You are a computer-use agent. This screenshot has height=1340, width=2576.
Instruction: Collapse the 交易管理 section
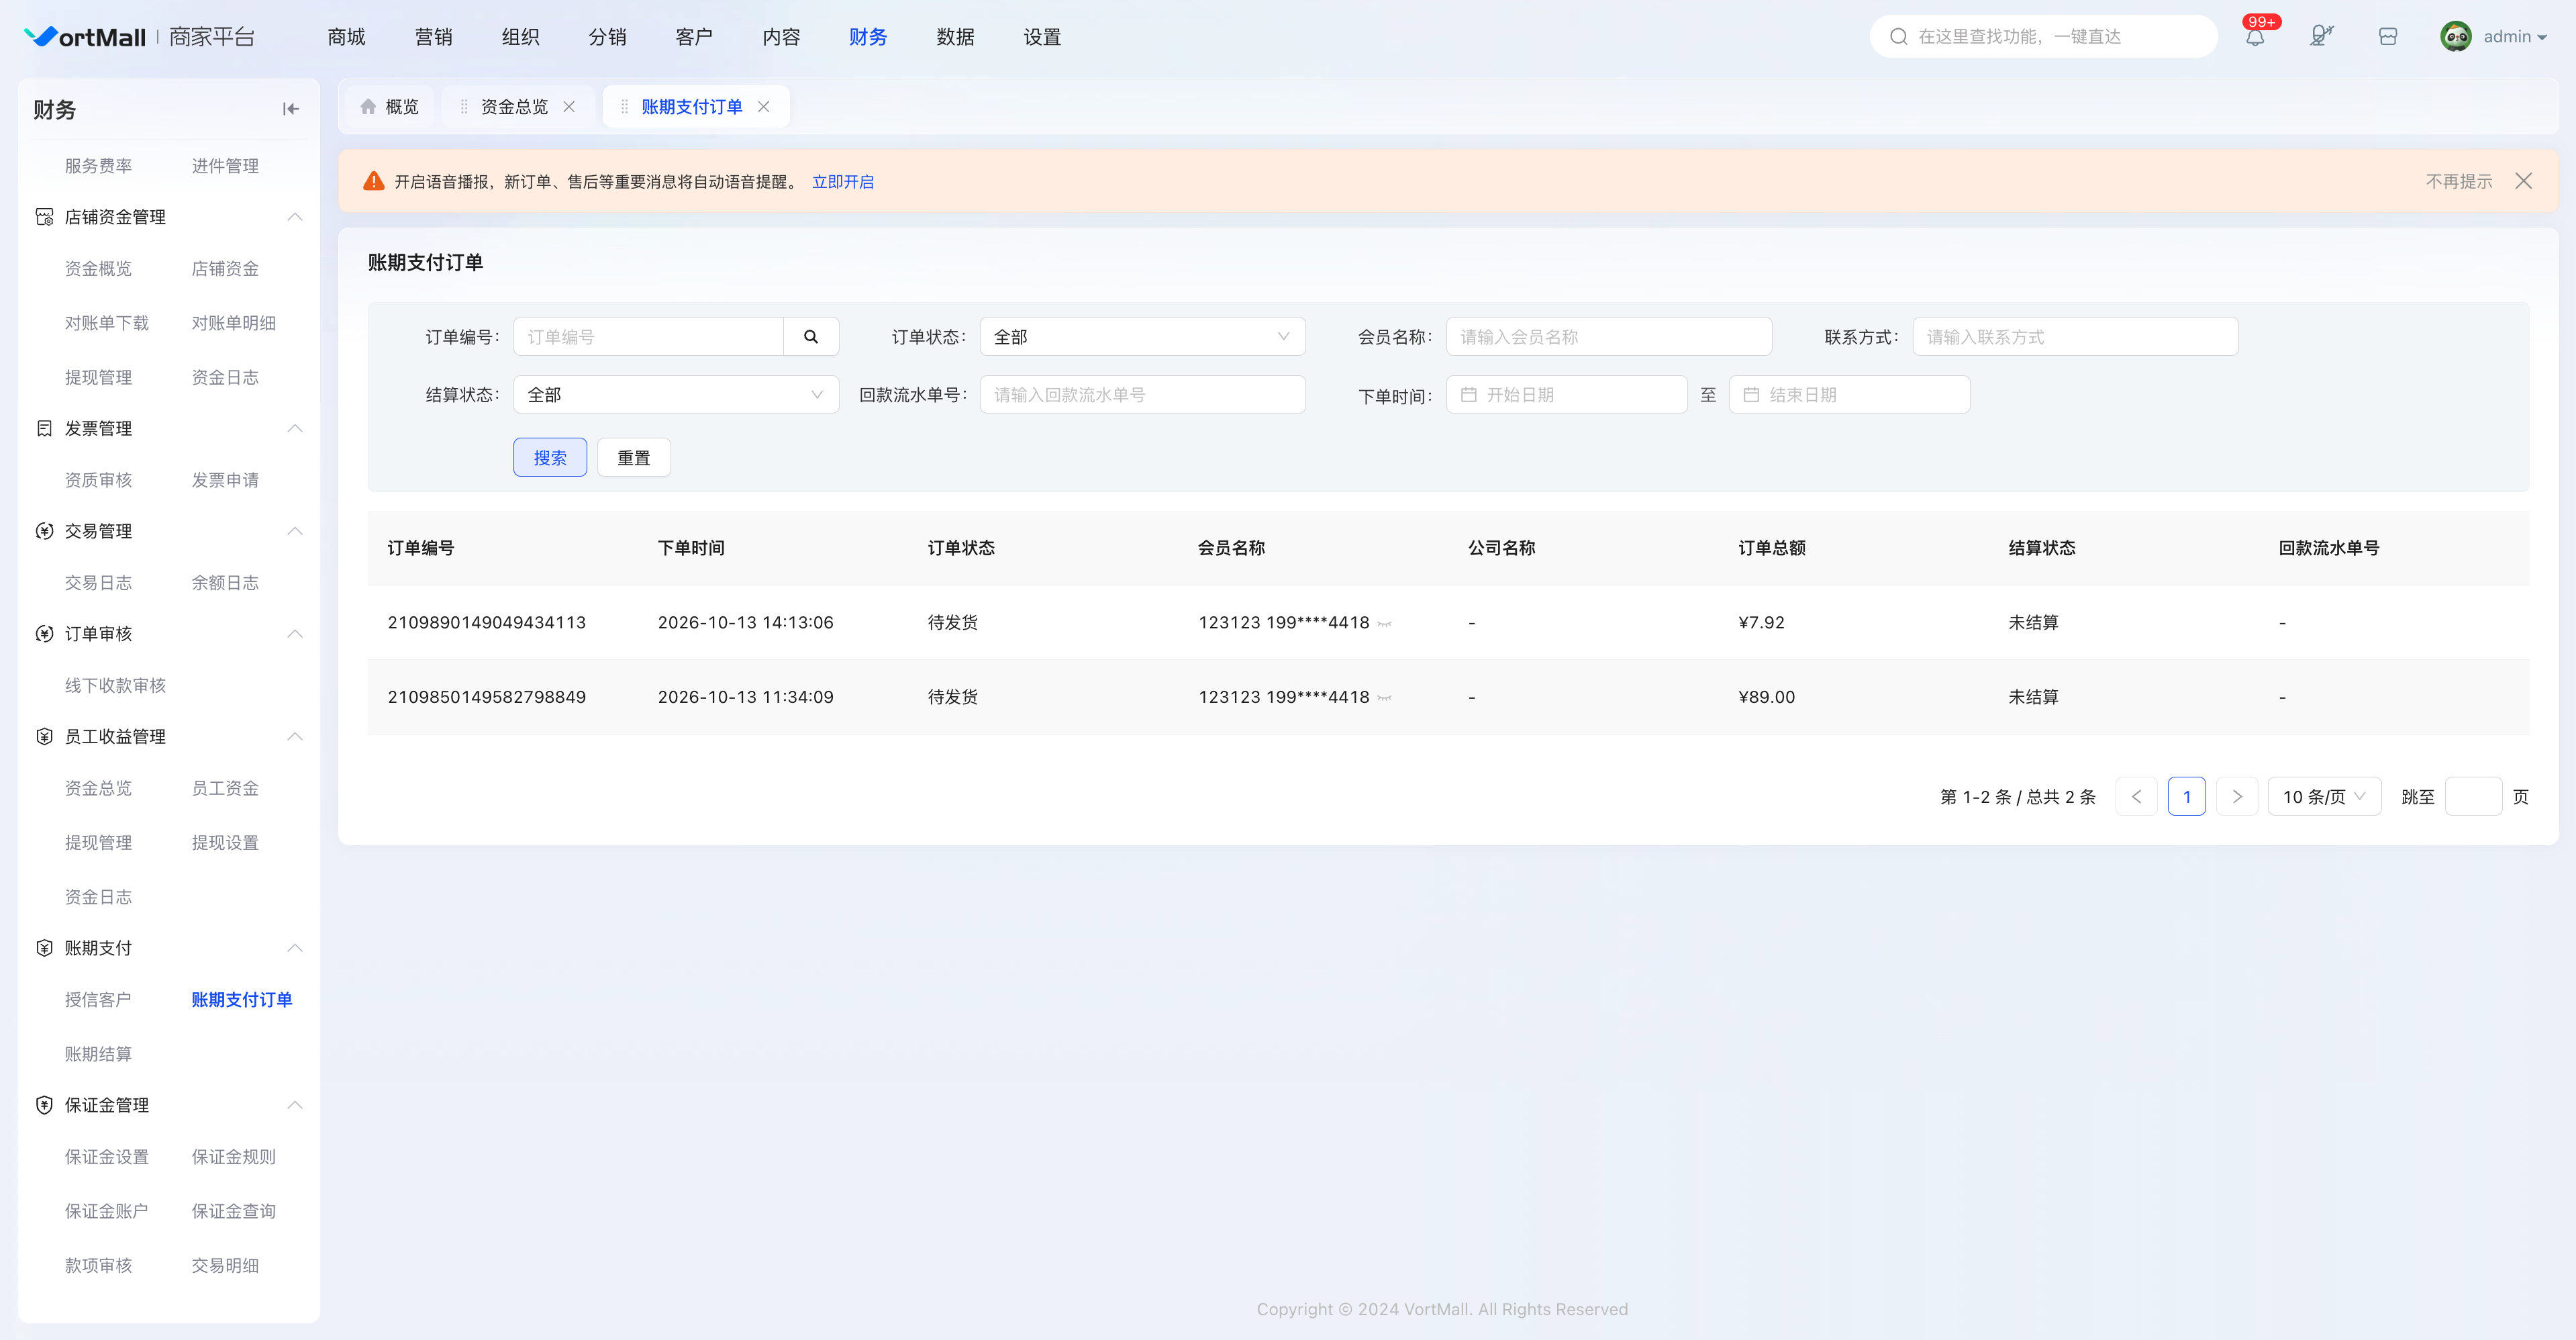tap(295, 531)
